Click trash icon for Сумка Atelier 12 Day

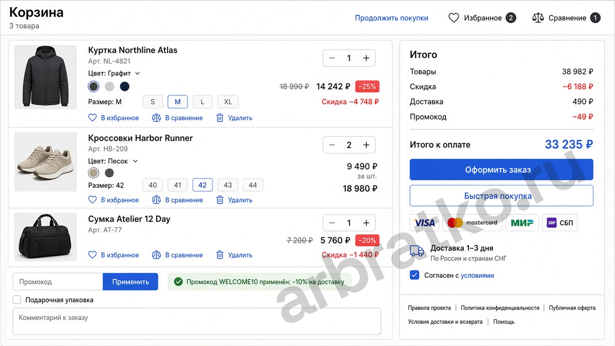click(x=220, y=255)
